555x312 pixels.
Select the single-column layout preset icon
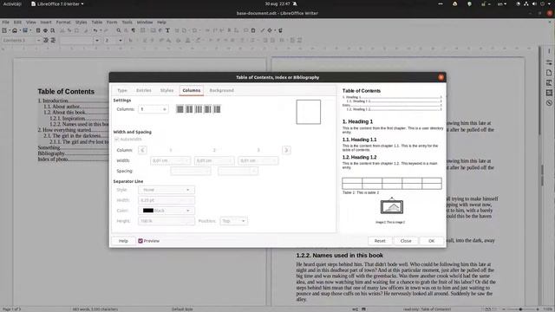180,109
